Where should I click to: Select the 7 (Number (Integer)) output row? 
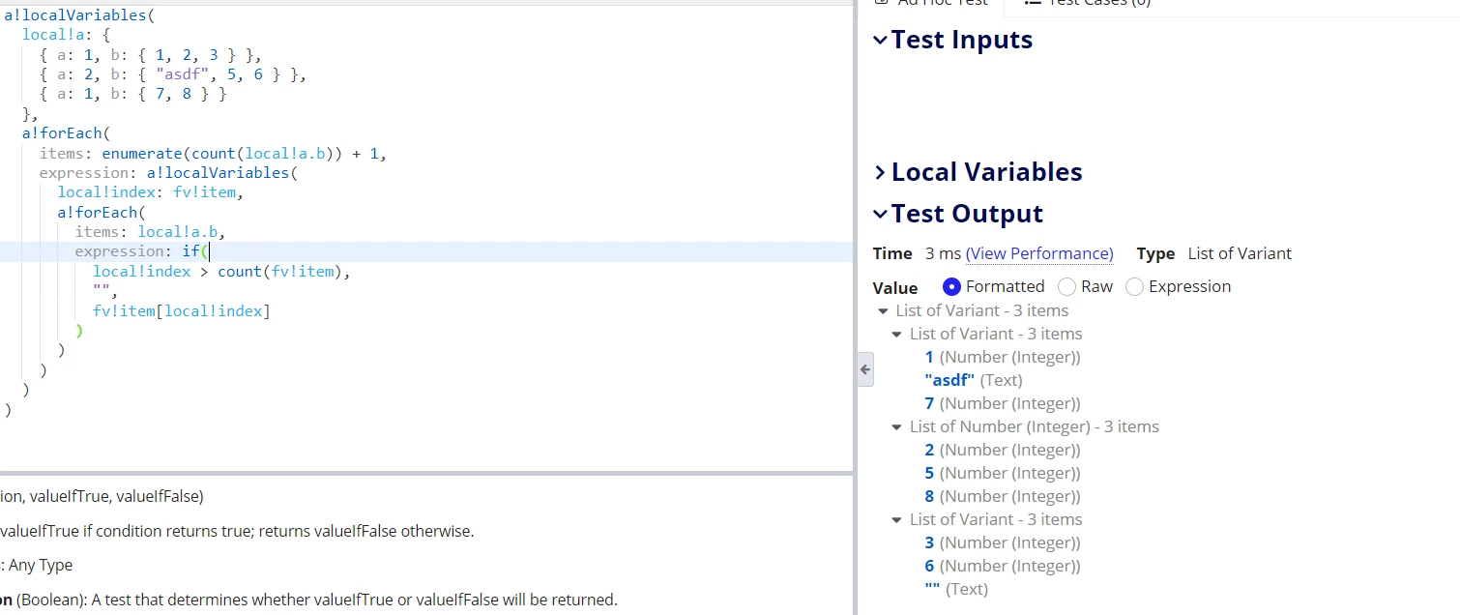point(1003,403)
